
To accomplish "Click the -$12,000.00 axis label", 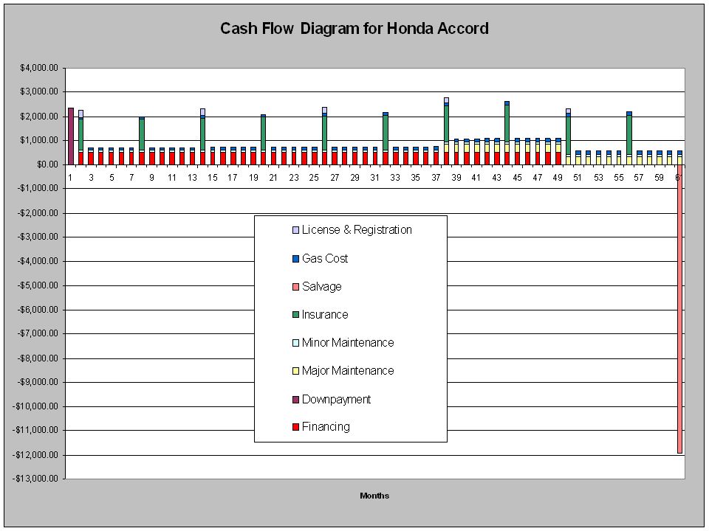I will (36, 455).
